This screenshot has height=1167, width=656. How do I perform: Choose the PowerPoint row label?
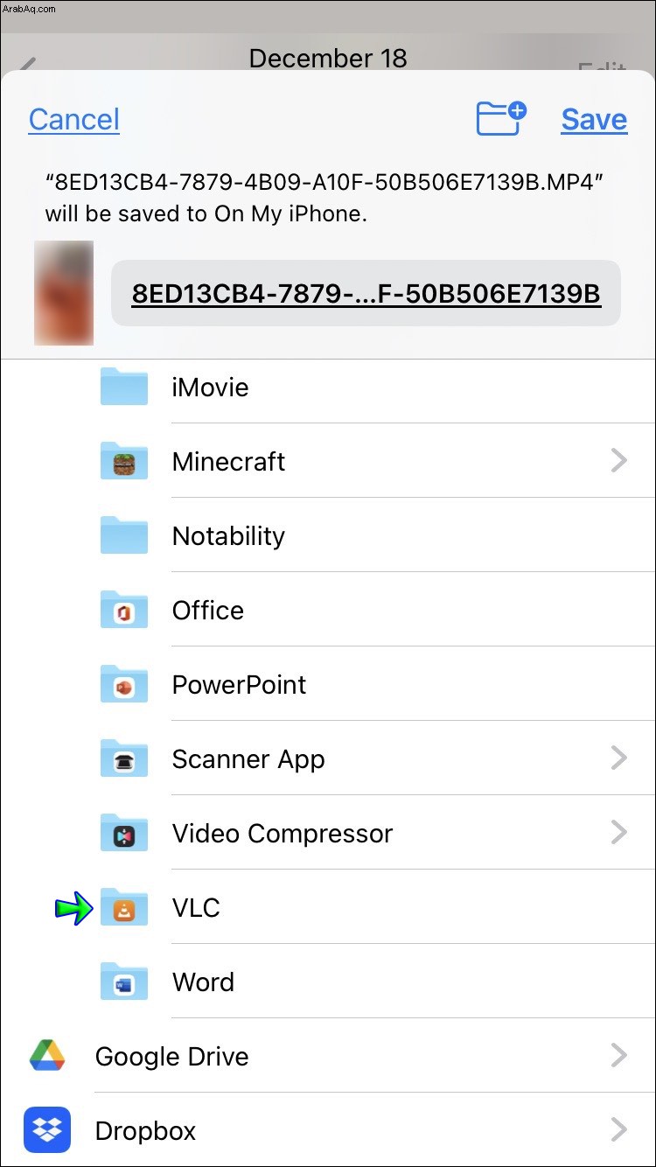click(x=239, y=685)
